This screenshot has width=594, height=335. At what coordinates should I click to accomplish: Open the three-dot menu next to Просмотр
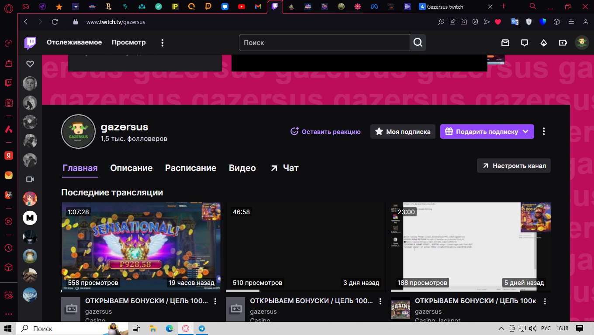click(162, 43)
